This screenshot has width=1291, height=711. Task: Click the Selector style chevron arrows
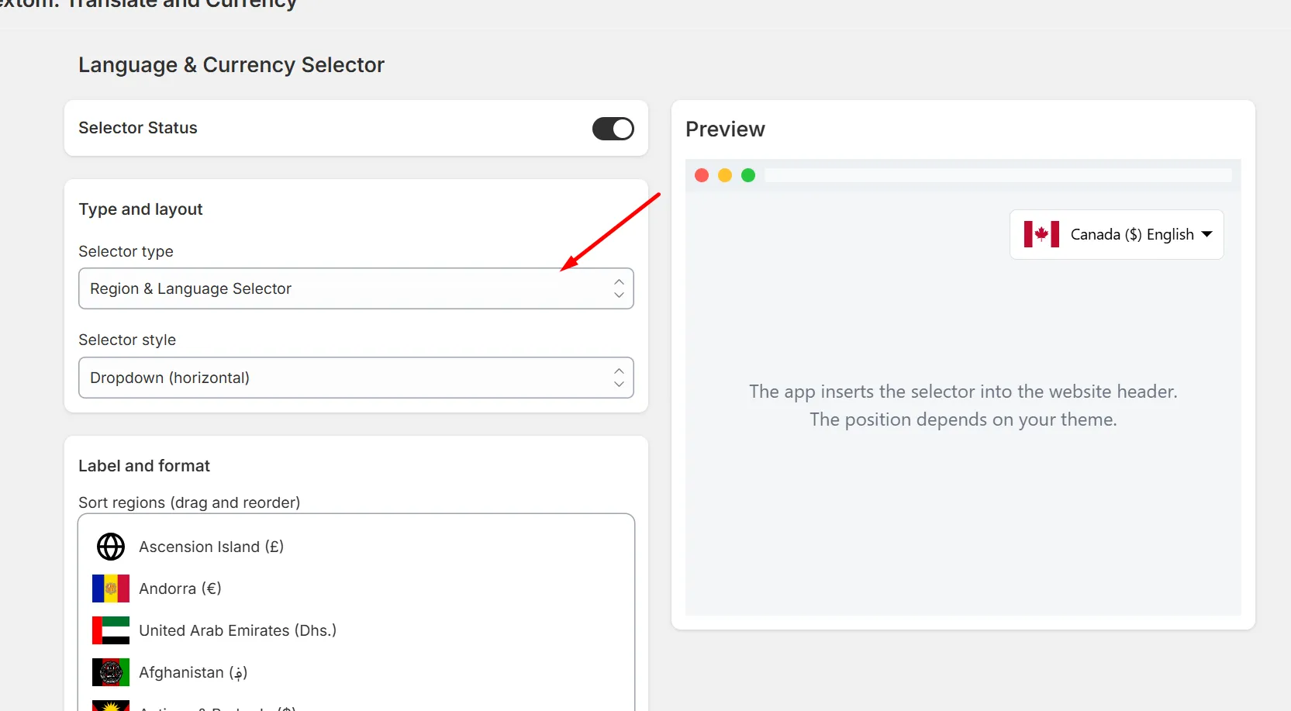point(619,378)
